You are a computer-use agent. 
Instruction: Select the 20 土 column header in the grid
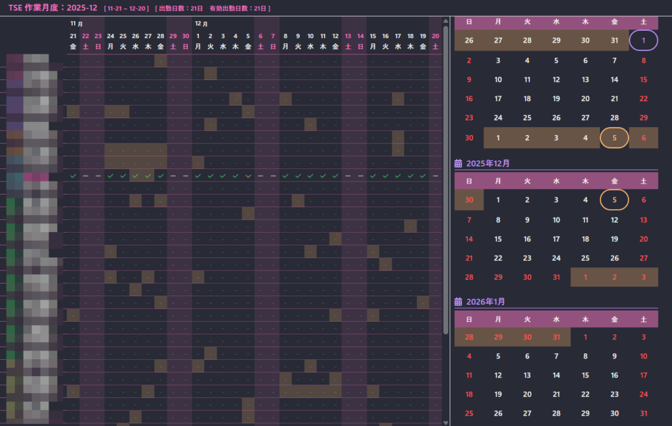[436, 41]
